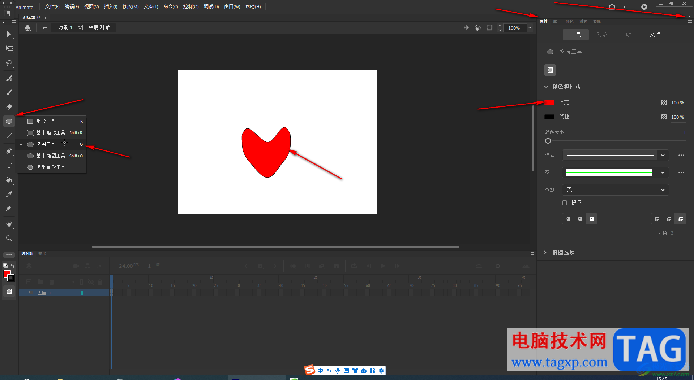Screen dimensions: 694x380
Task: Collapse the 颜色和样式 section
Action: point(546,87)
